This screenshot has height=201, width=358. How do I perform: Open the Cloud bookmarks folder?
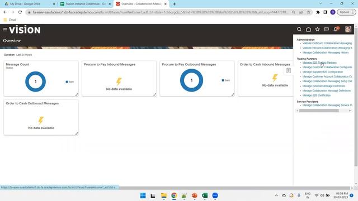point(10,20)
